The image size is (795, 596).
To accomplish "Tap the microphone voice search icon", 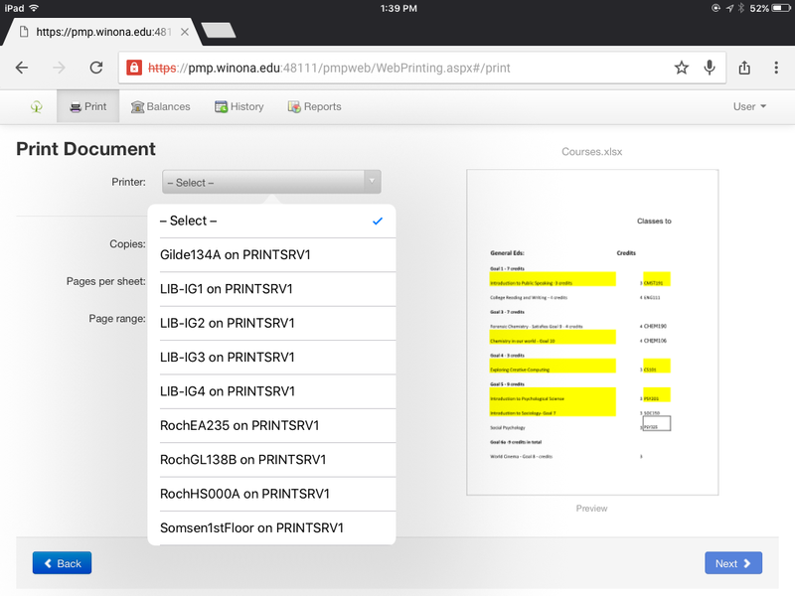I will click(x=710, y=68).
